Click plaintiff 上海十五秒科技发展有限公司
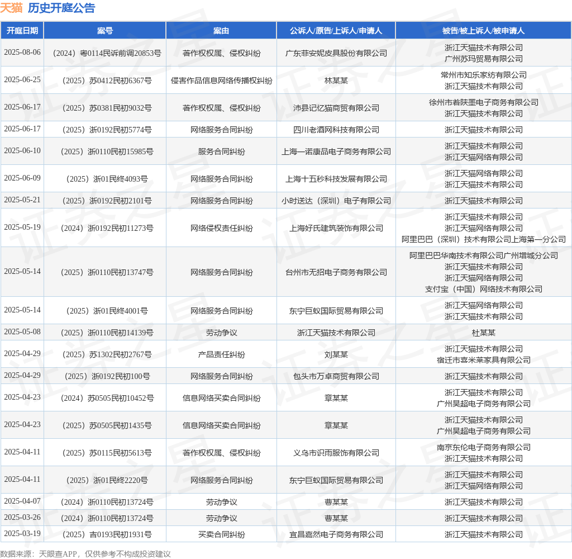This screenshot has width=572, height=559. point(336,179)
